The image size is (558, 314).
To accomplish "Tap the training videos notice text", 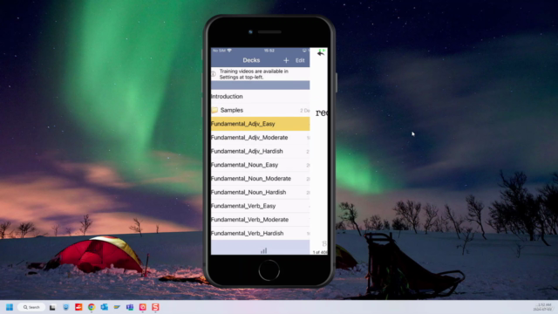I will pos(254,74).
